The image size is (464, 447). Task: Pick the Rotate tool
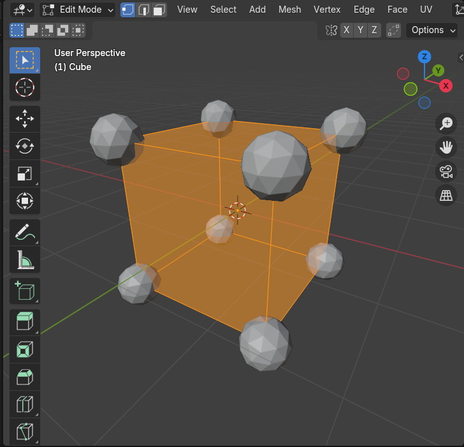click(25, 146)
